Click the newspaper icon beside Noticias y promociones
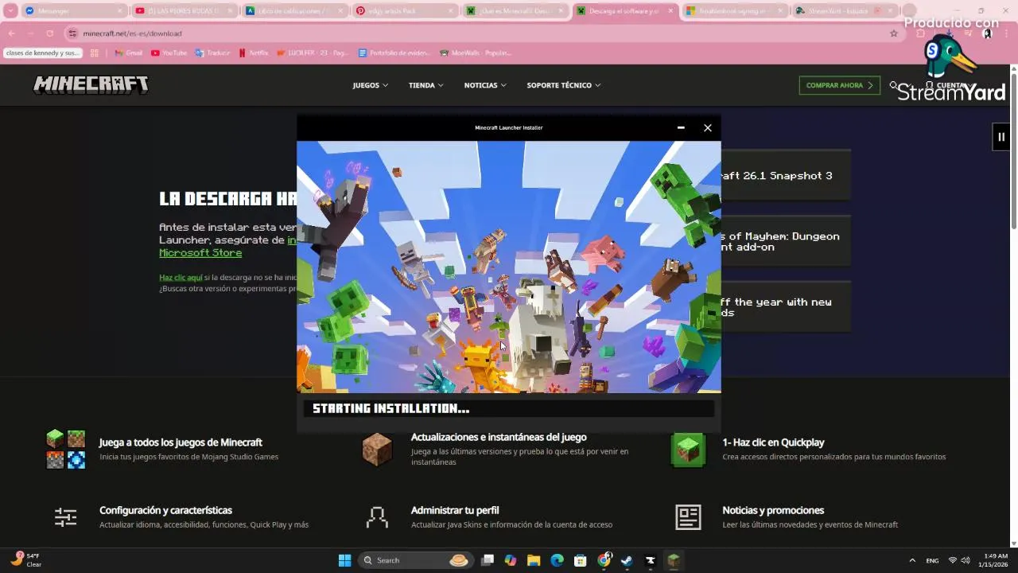 [x=688, y=517]
